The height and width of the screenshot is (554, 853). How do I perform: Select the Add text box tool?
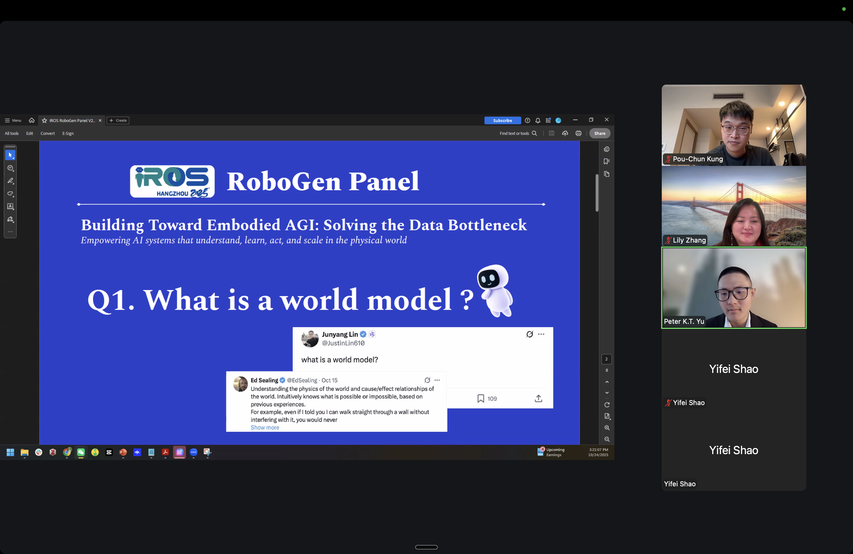click(x=10, y=206)
